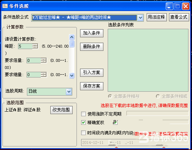Click the 峰距 value field
The image size is (192, 150).
pos(25,46)
